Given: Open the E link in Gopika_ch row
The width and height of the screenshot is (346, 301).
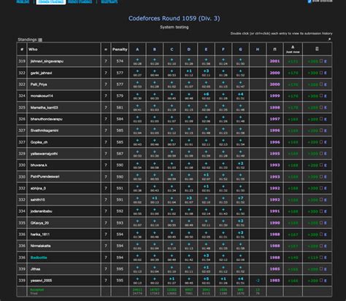Looking at the screenshot, I should pos(326,142).
